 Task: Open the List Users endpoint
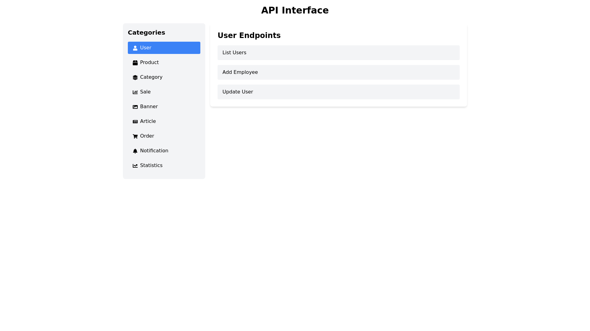pyautogui.click(x=339, y=53)
